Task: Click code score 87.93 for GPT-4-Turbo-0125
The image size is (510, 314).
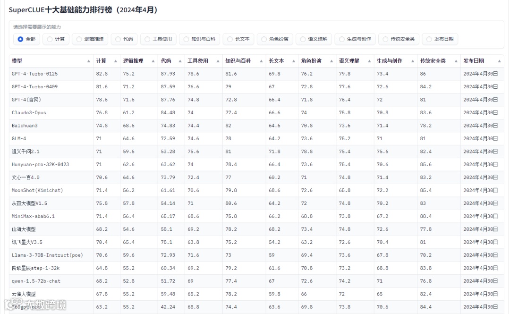Action: pos(168,74)
